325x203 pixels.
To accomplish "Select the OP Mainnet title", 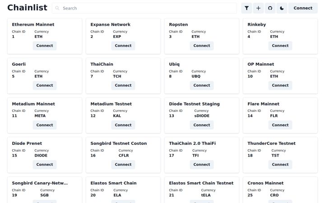I will (261, 64).
